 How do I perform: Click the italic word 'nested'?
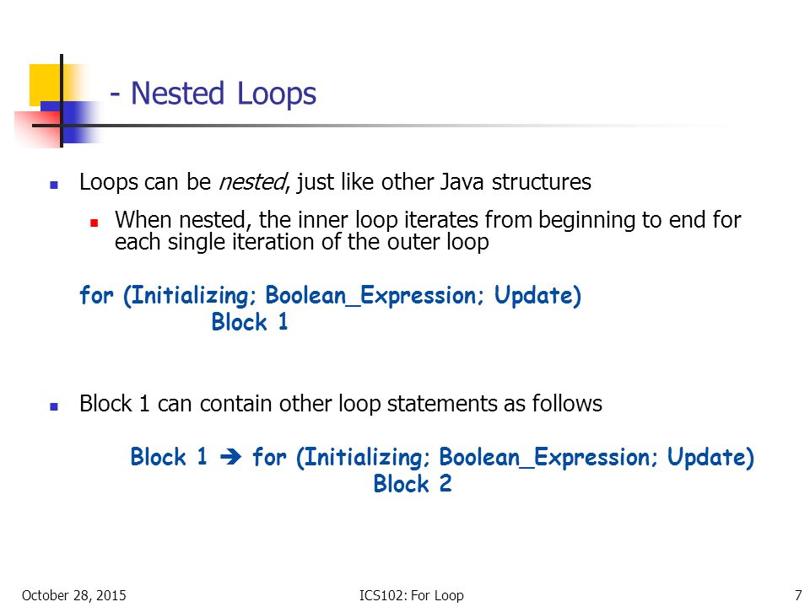[x=251, y=182]
